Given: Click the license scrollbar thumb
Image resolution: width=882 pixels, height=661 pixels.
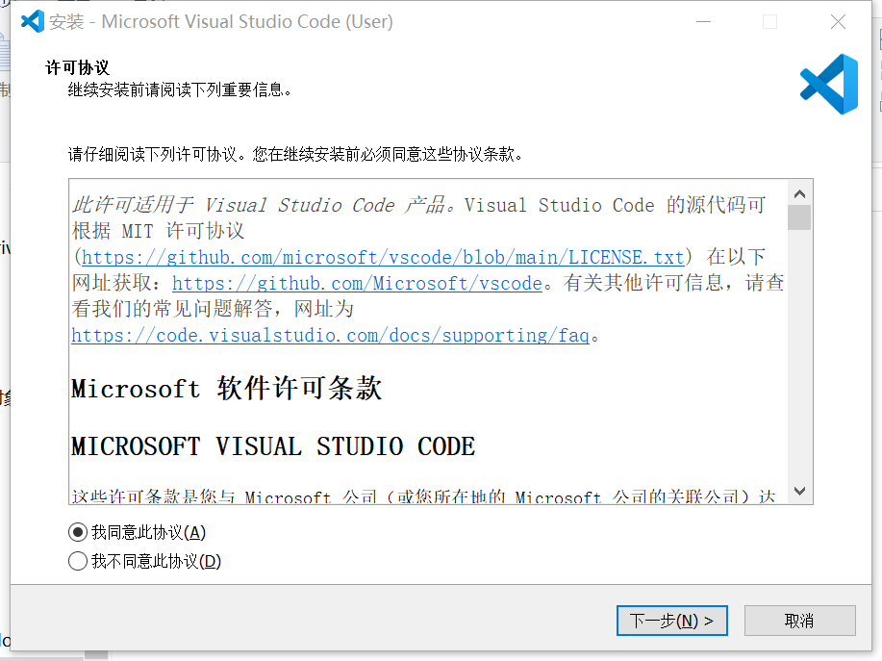Looking at the screenshot, I should click(x=799, y=217).
